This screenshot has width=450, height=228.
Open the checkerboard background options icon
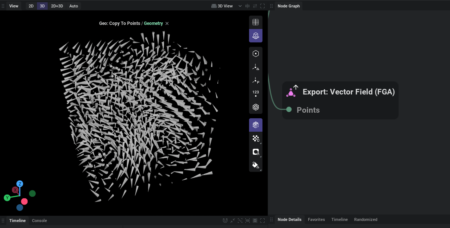pyautogui.click(x=255, y=138)
